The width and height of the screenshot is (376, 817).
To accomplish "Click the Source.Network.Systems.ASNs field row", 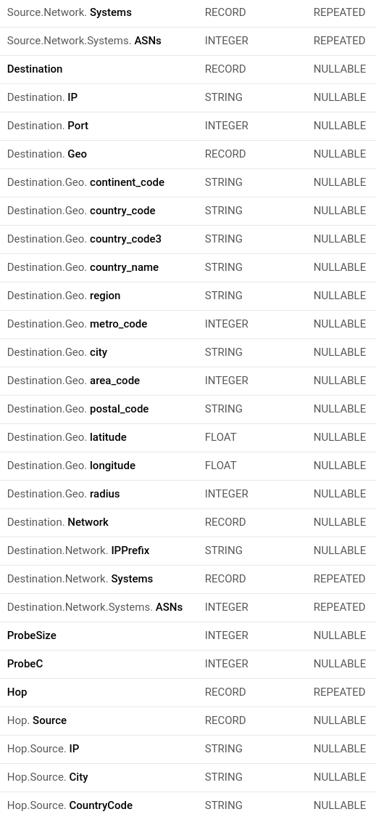I will pos(188,41).
